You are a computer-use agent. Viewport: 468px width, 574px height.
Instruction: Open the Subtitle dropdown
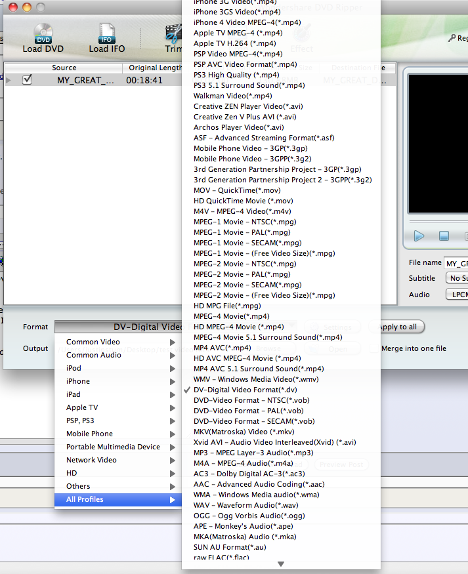457,278
